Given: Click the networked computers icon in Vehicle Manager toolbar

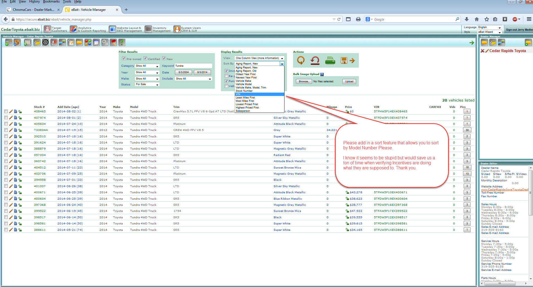Looking at the screenshot, I should (62, 43).
